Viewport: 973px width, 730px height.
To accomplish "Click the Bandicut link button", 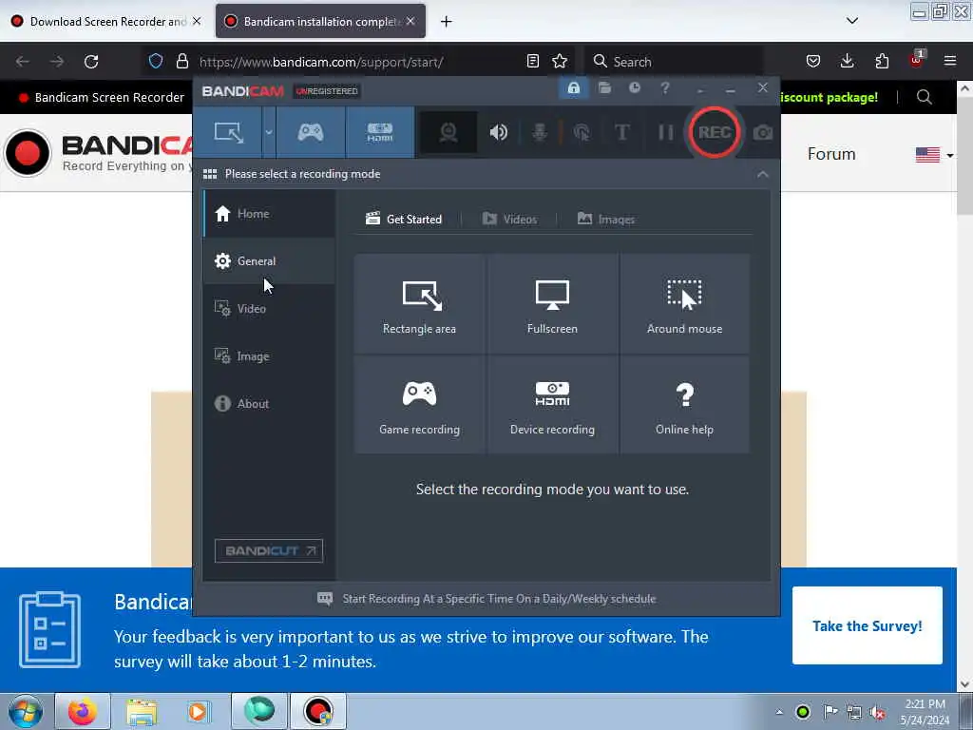I will click(x=269, y=550).
